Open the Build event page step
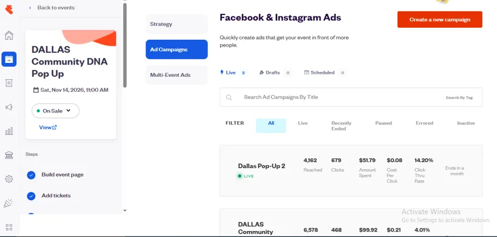The width and height of the screenshot is (497, 237). (62, 175)
